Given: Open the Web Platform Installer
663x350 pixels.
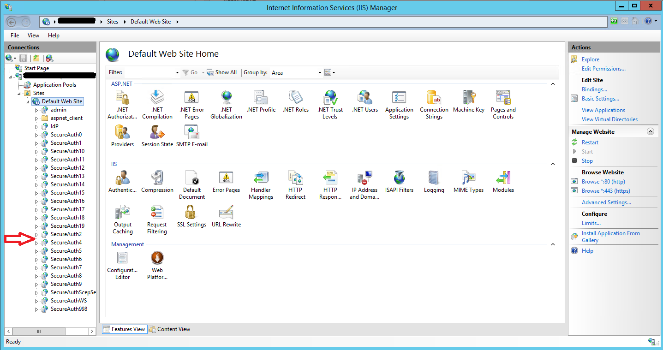Looking at the screenshot, I should (157, 265).
